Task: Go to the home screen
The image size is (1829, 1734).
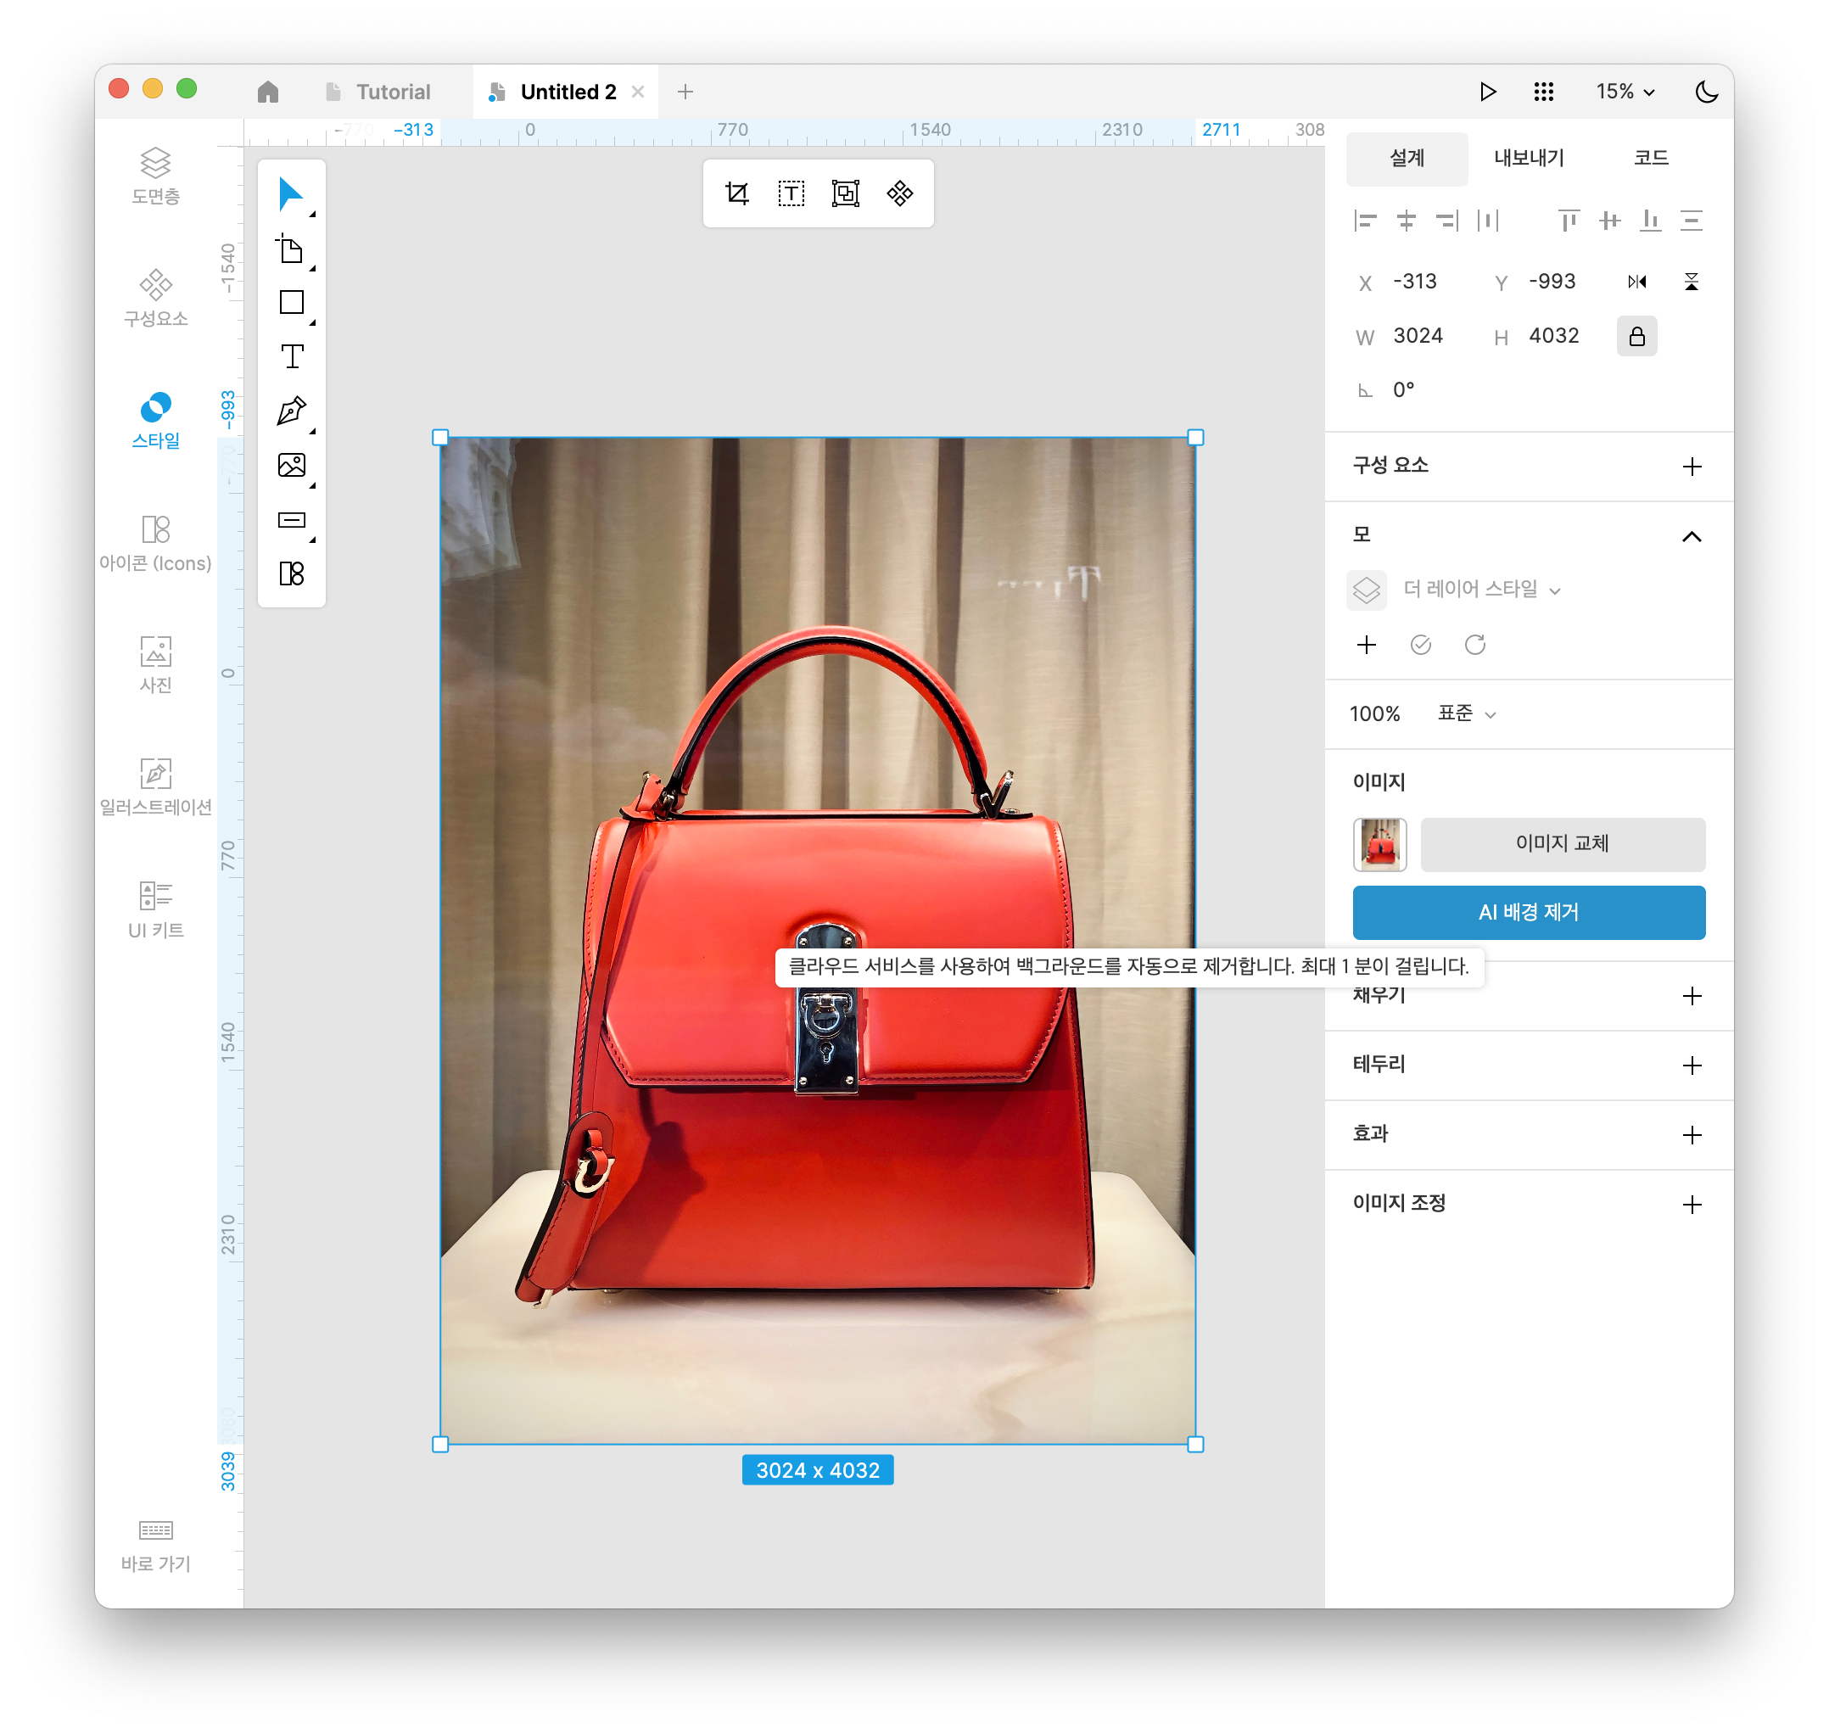Action: tap(268, 92)
